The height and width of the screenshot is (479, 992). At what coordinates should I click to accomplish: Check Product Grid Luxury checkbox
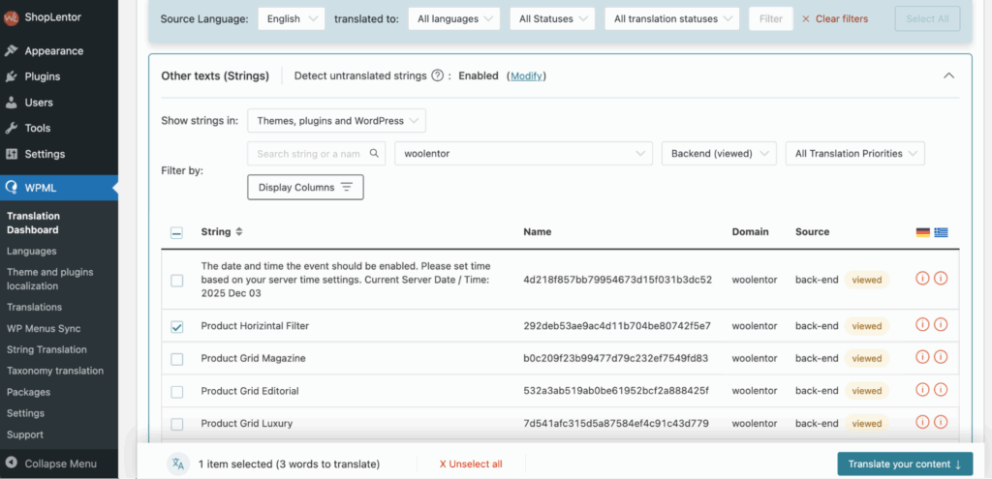(177, 424)
